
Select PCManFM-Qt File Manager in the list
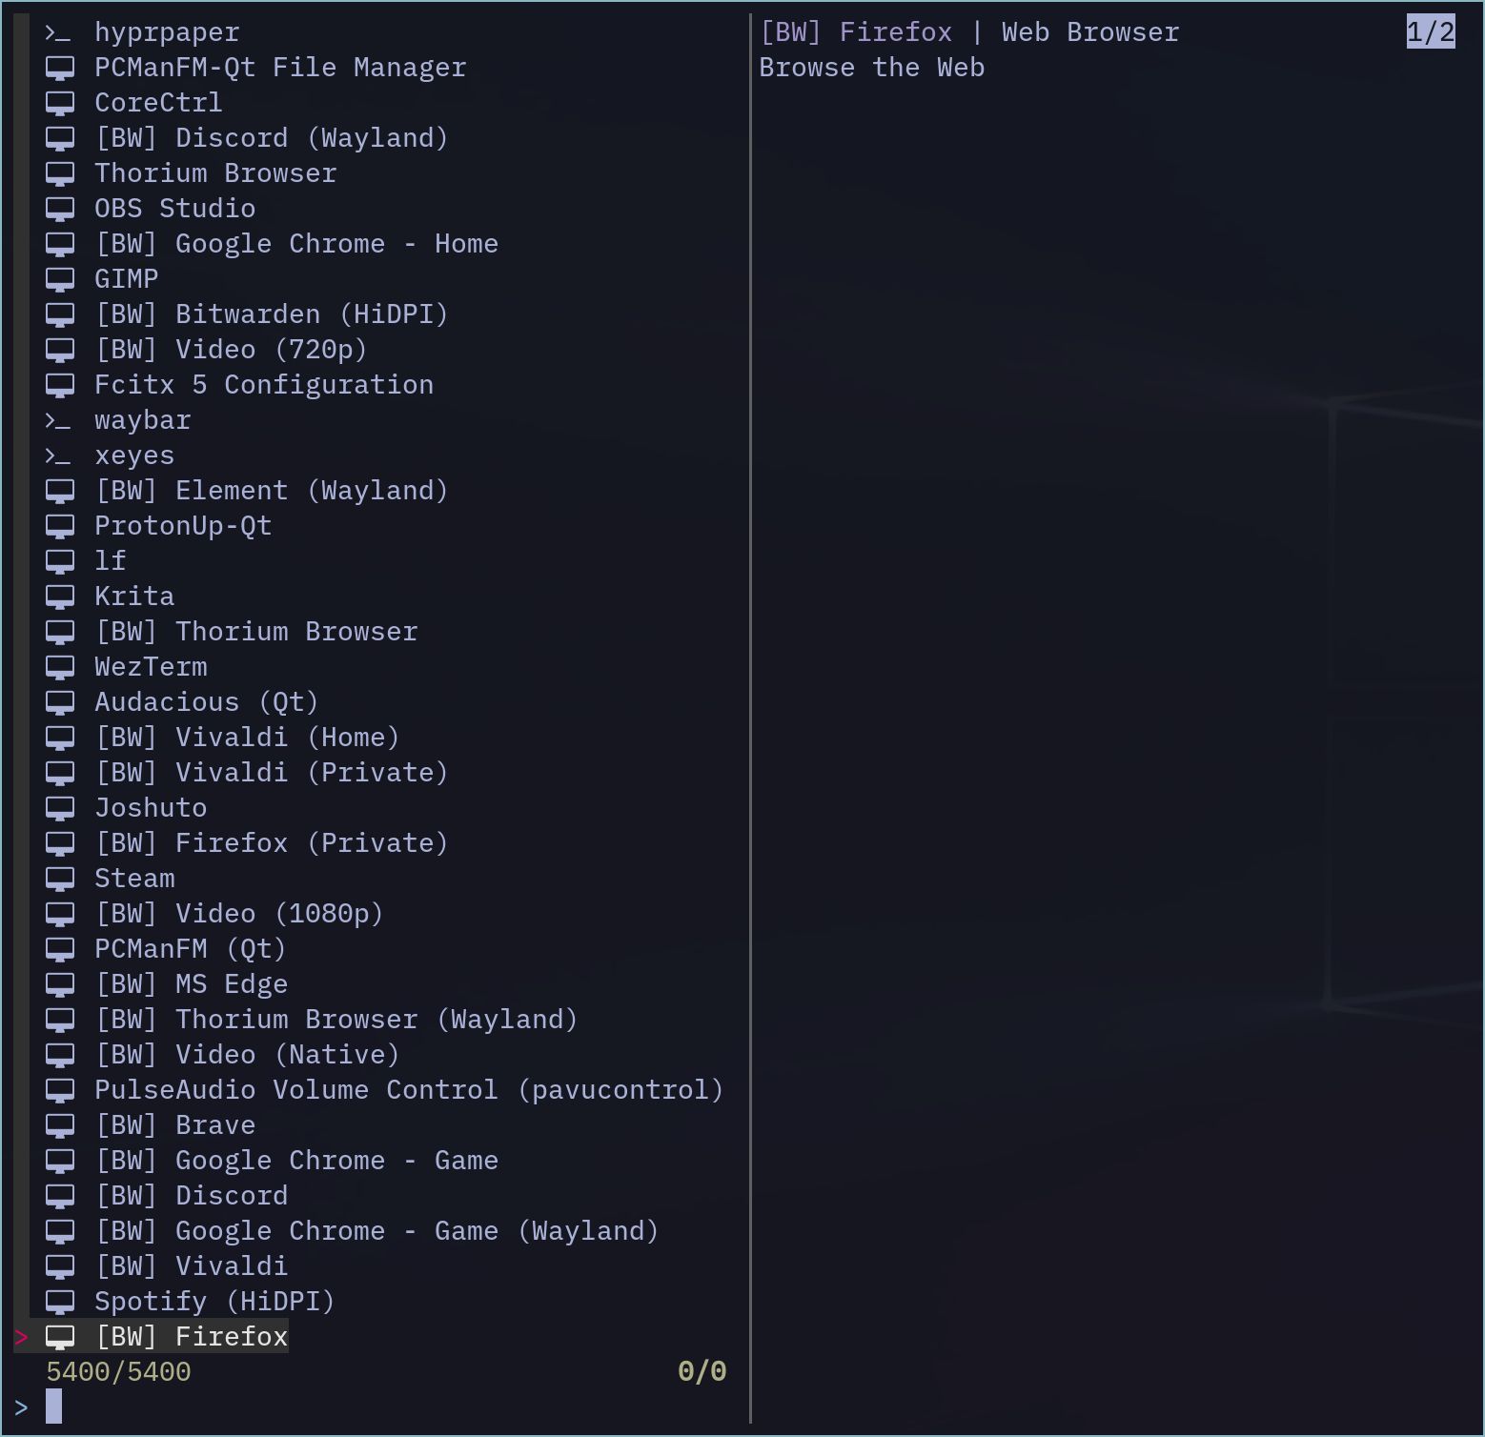[280, 69]
